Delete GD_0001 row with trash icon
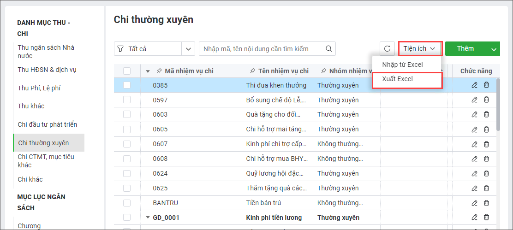Viewport: 513px width, 230px height. click(x=487, y=217)
